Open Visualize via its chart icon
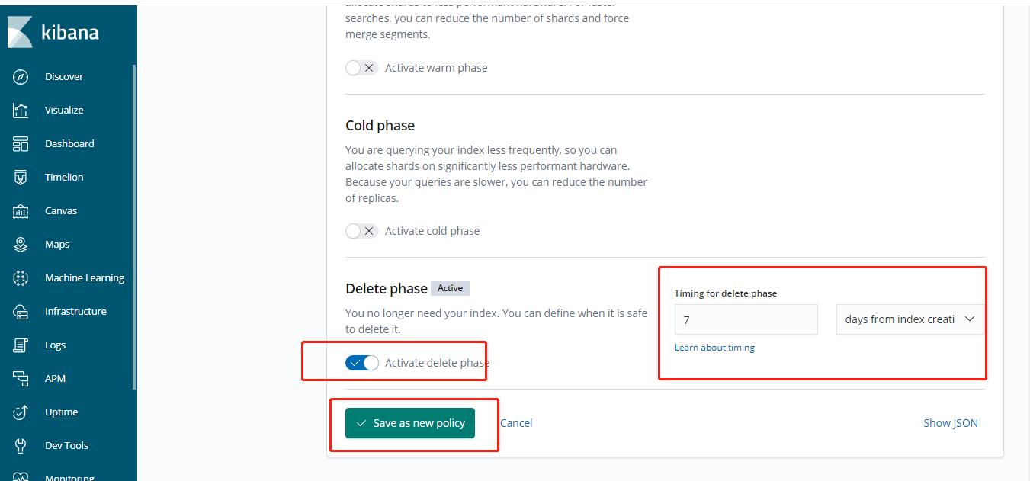 pos(21,110)
